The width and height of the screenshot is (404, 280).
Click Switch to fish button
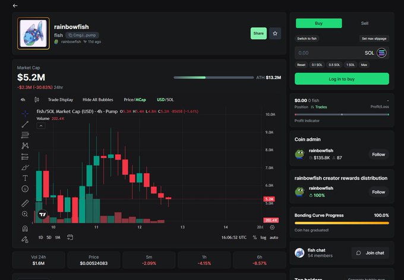[x=307, y=39]
